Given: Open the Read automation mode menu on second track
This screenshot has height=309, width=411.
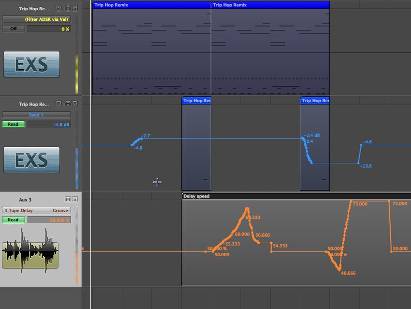Looking at the screenshot, I should point(13,124).
